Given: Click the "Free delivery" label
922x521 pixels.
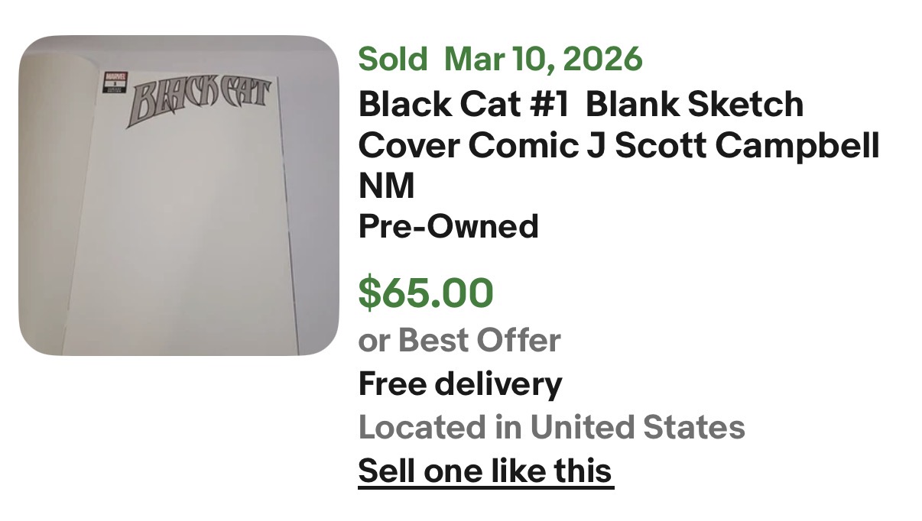Looking at the screenshot, I should tap(459, 383).
